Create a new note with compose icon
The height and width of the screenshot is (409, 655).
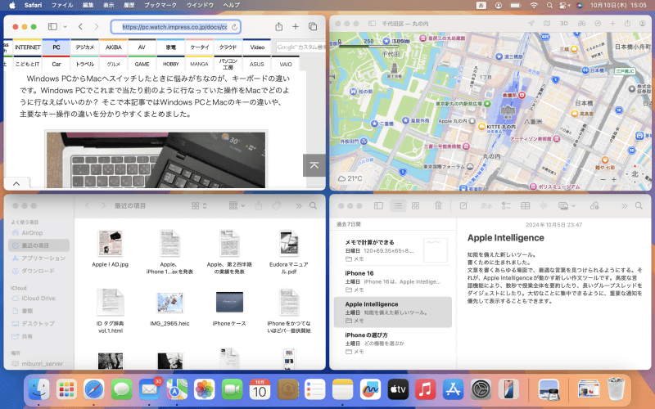click(x=463, y=206)
